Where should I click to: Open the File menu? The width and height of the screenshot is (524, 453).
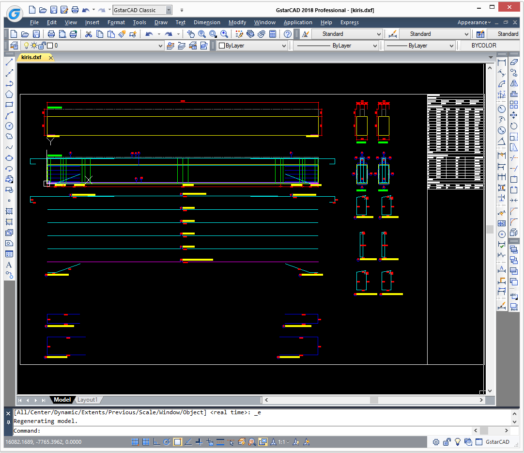(34, 22)
